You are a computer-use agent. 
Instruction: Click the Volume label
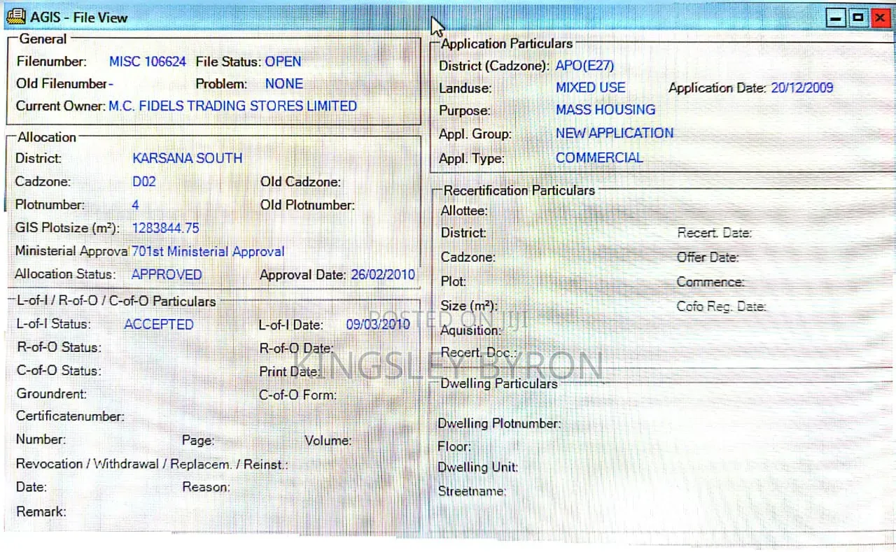328,441
